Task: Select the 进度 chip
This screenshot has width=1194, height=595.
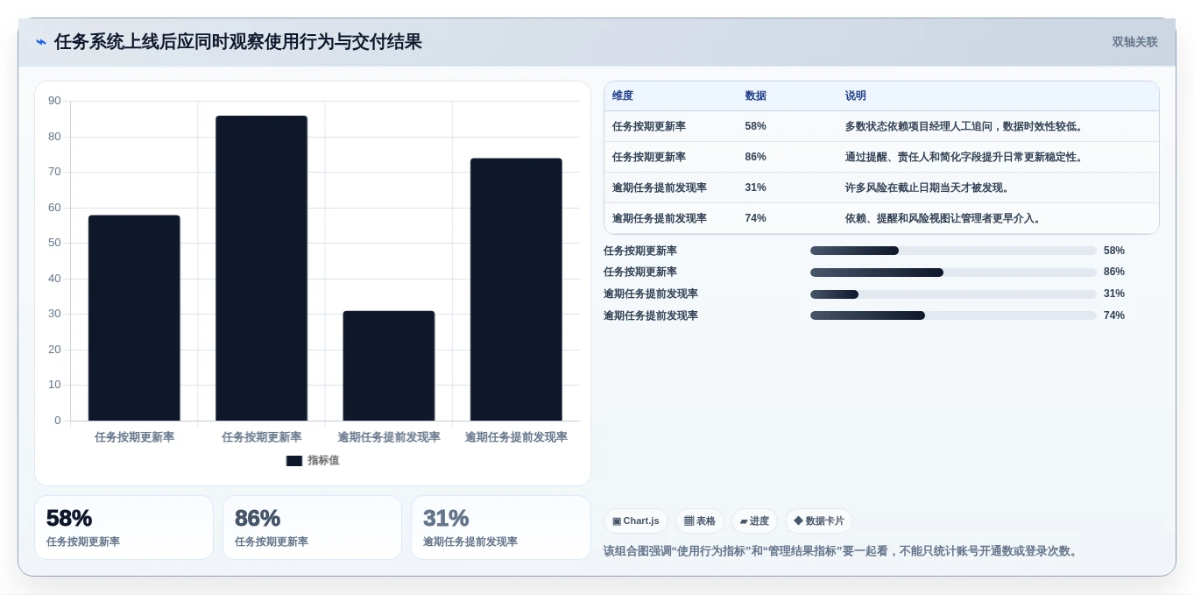Action: (x=754, y=521)
